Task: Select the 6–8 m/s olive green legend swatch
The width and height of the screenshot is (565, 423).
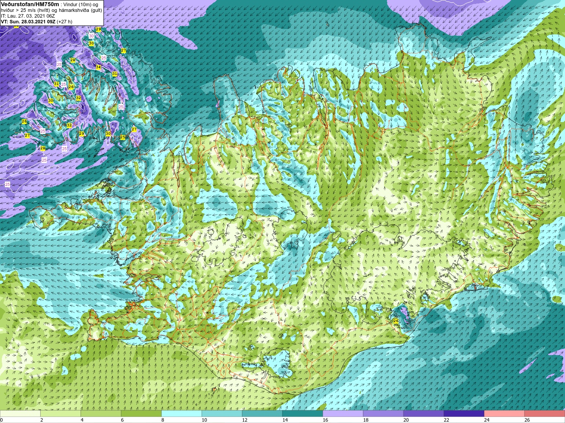Action: point(142,414)
